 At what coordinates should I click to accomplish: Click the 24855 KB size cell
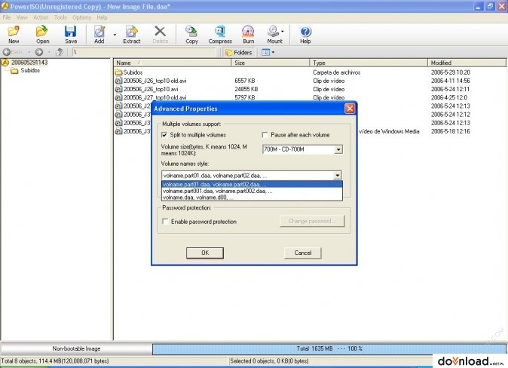tap(246, 89)
